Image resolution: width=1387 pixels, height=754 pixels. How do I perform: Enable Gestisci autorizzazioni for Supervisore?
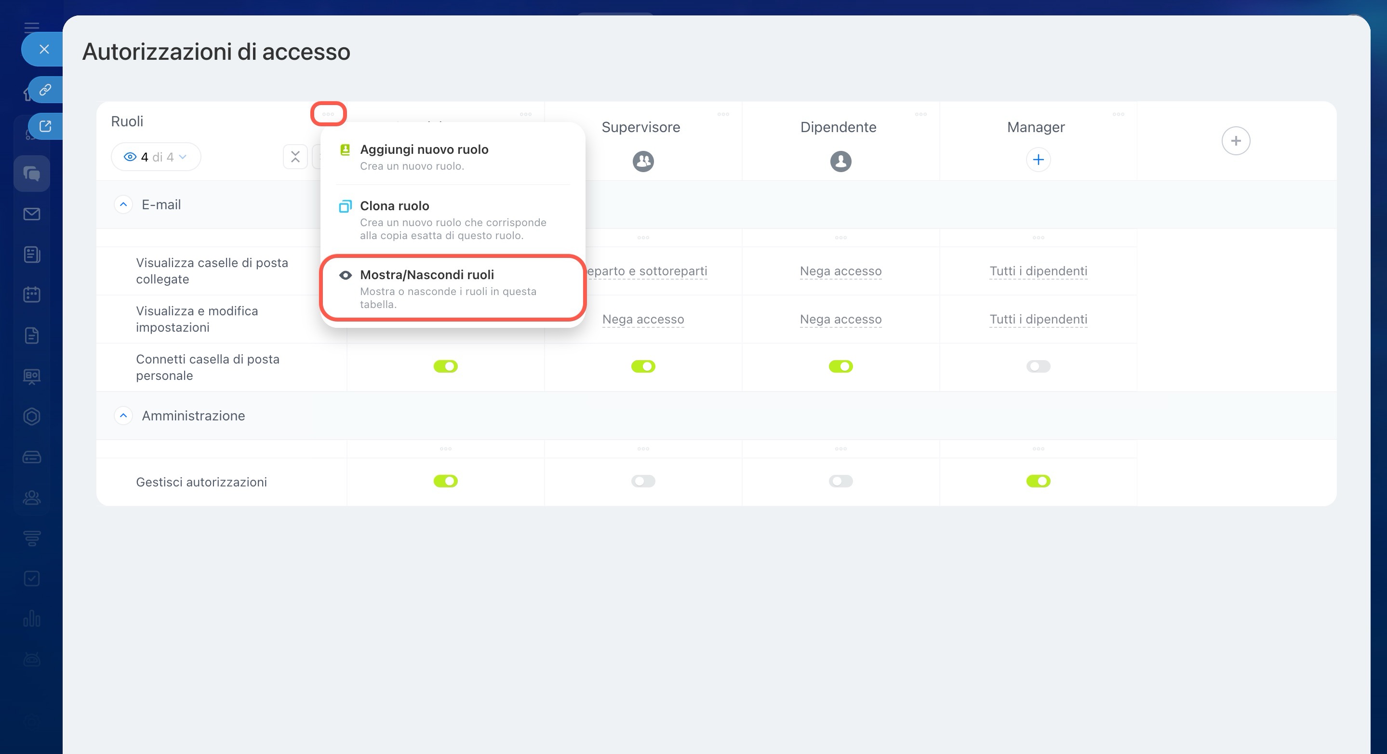(643, 481)
